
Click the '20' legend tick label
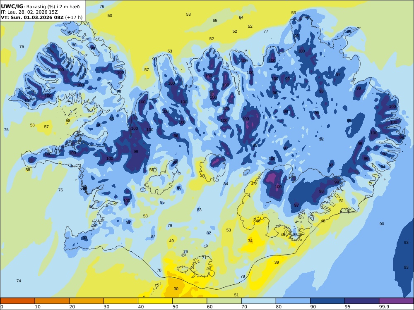point(72,307)
